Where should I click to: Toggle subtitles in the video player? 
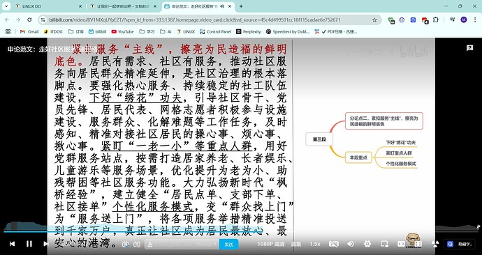[x=333, y=244]
